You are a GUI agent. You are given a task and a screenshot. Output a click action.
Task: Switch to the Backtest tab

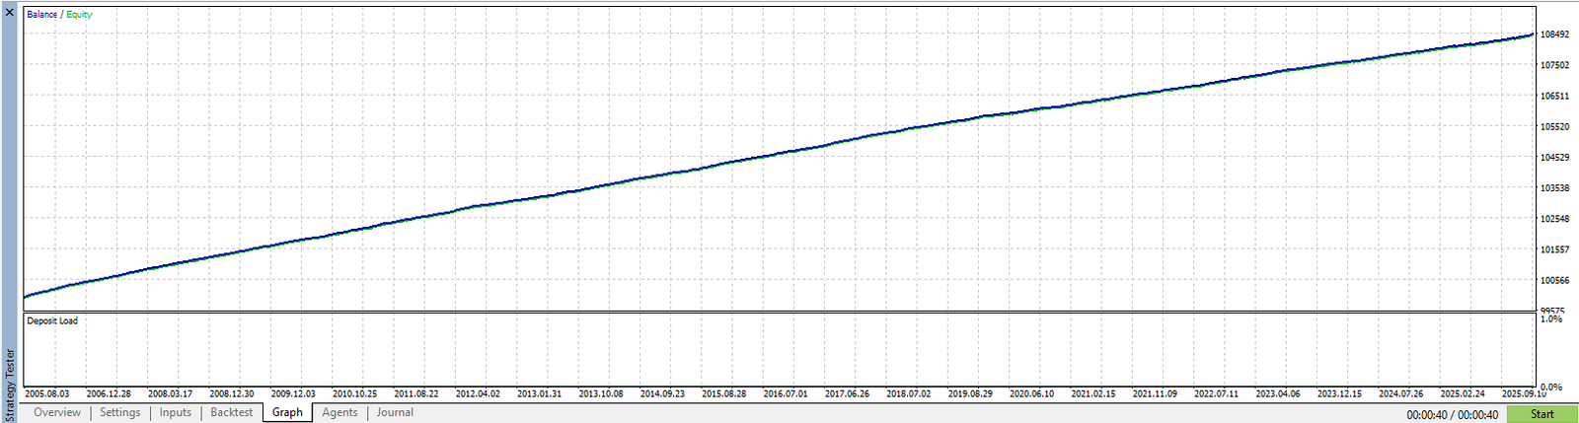pyautogui.click(x=232, y=413)
